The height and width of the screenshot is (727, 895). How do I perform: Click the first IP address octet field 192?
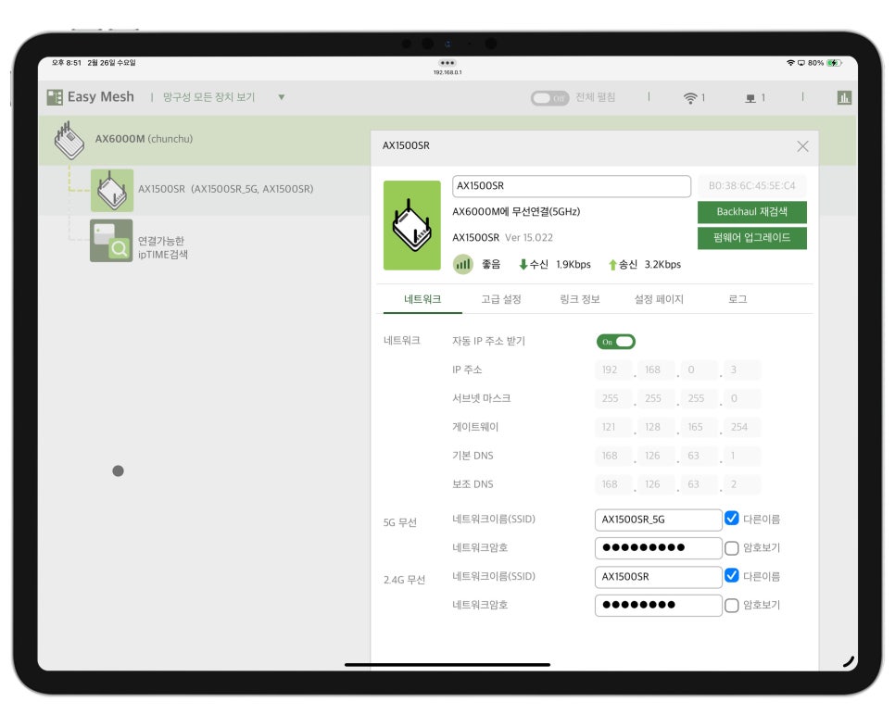[613, 370]
